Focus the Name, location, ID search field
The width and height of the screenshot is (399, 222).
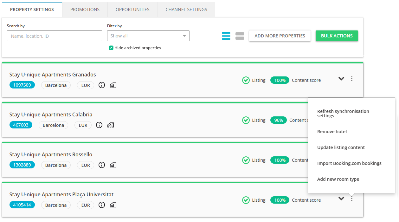coord(55,36)
